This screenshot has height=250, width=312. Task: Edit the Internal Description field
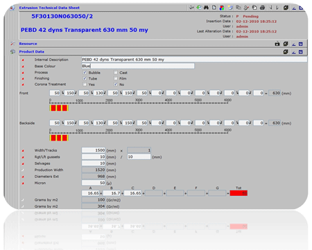194,60
